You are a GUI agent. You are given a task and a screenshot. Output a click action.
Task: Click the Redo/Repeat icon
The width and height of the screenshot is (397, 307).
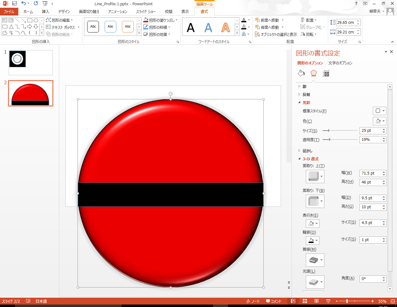(36, 4)
